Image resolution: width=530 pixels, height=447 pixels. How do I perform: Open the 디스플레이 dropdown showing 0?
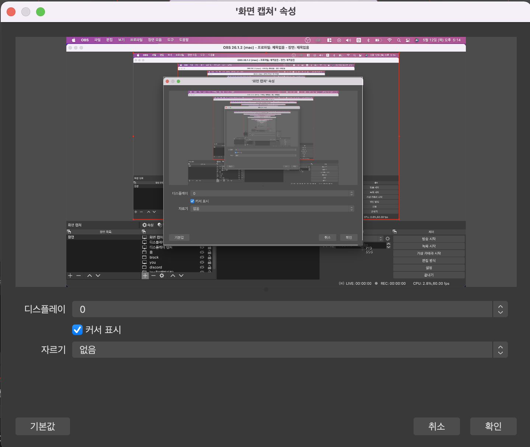pos(290,309)
